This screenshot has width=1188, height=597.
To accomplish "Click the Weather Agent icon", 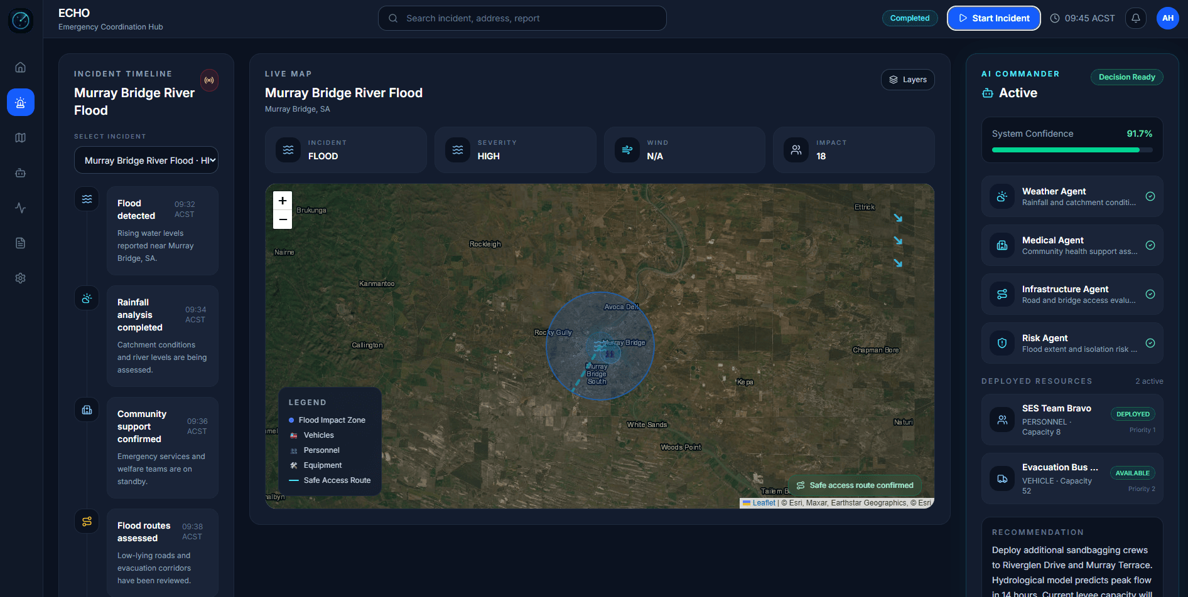I will [x=1002, y=196].
